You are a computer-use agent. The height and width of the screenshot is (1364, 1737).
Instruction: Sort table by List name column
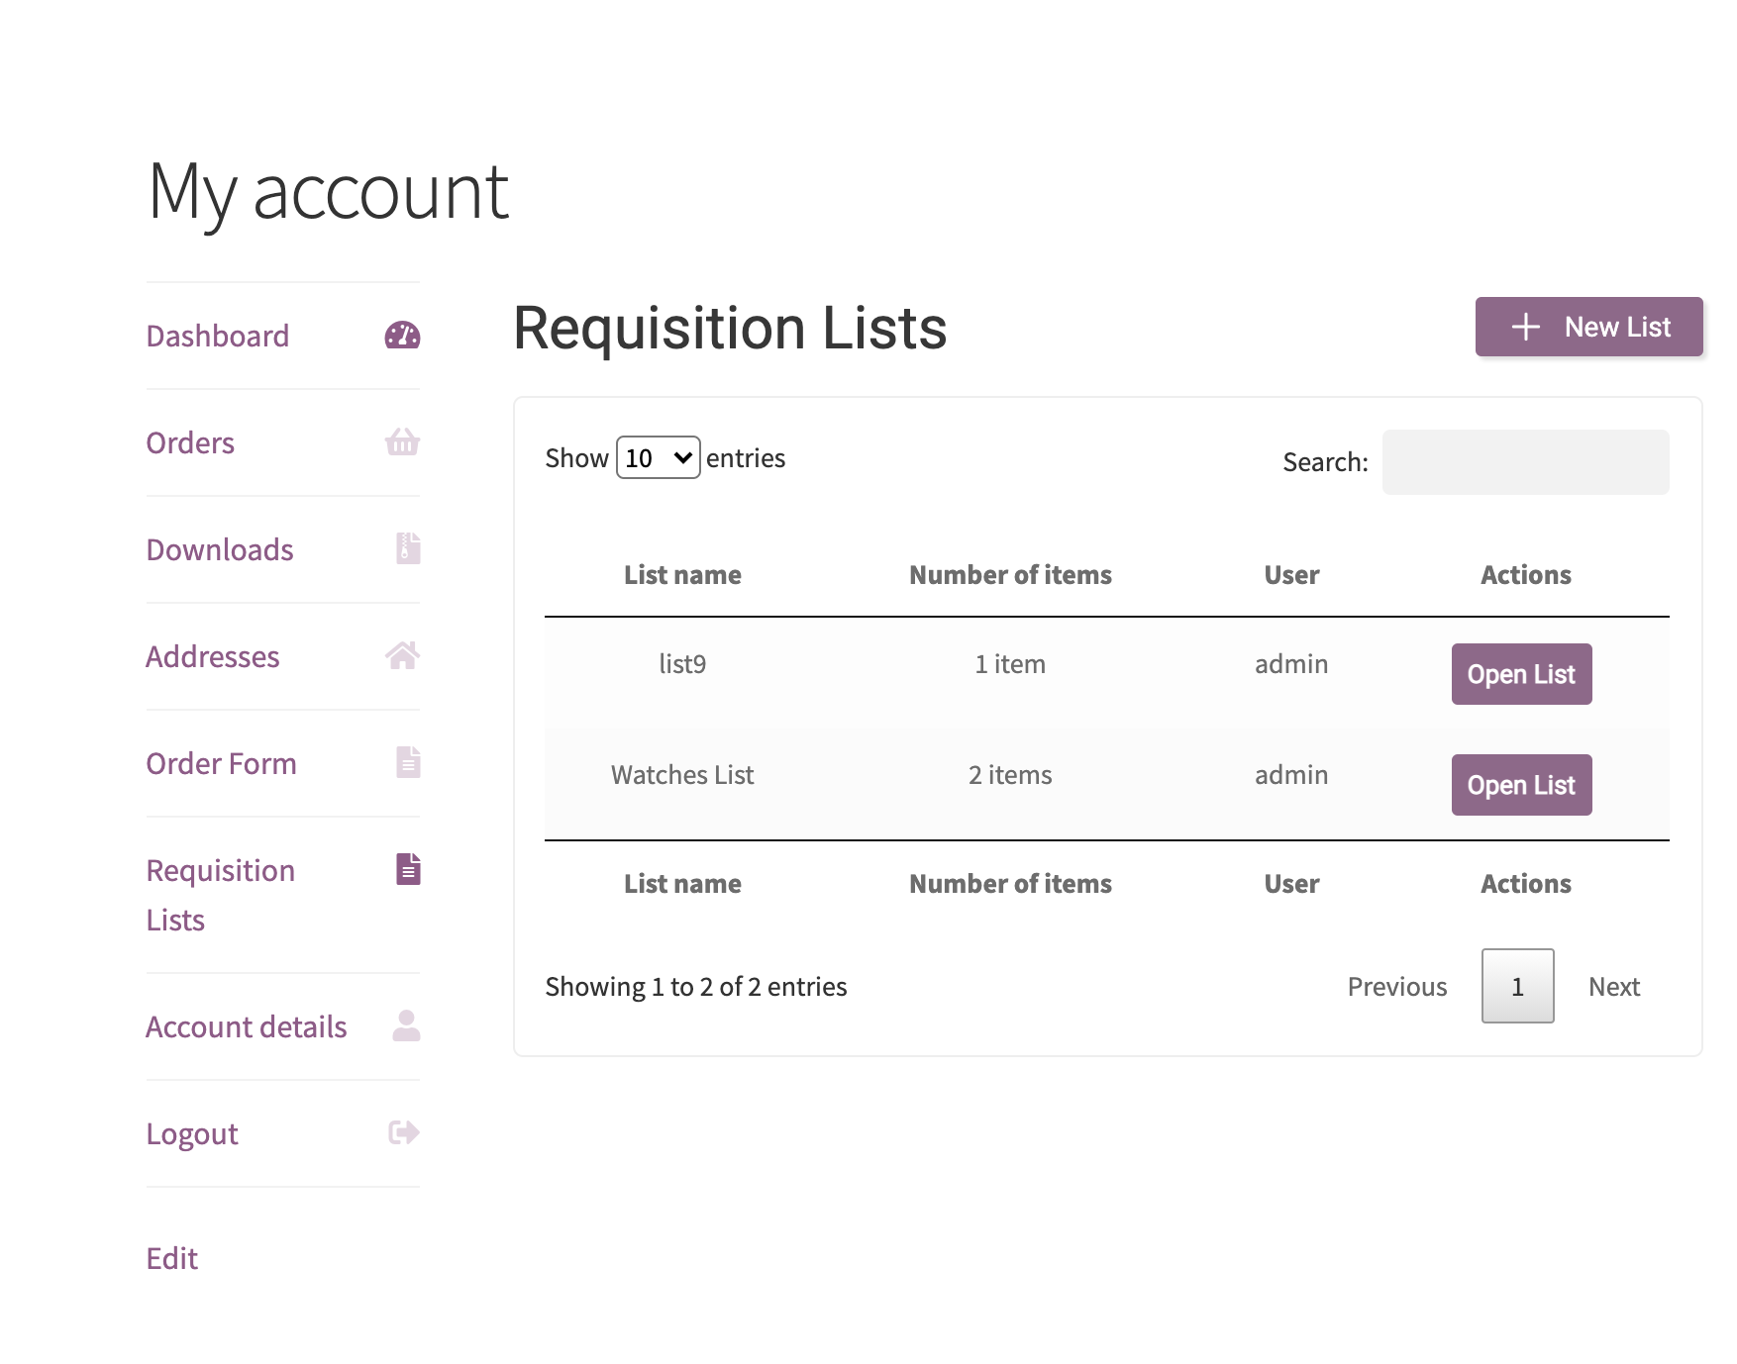682,574
